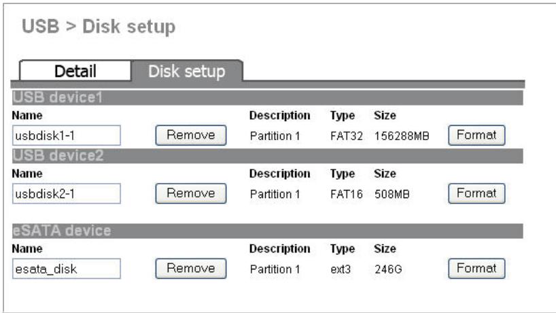Format the ext3 246G eSATA partition
Viewport: 556px width, 313px height.
coord(476,268)
